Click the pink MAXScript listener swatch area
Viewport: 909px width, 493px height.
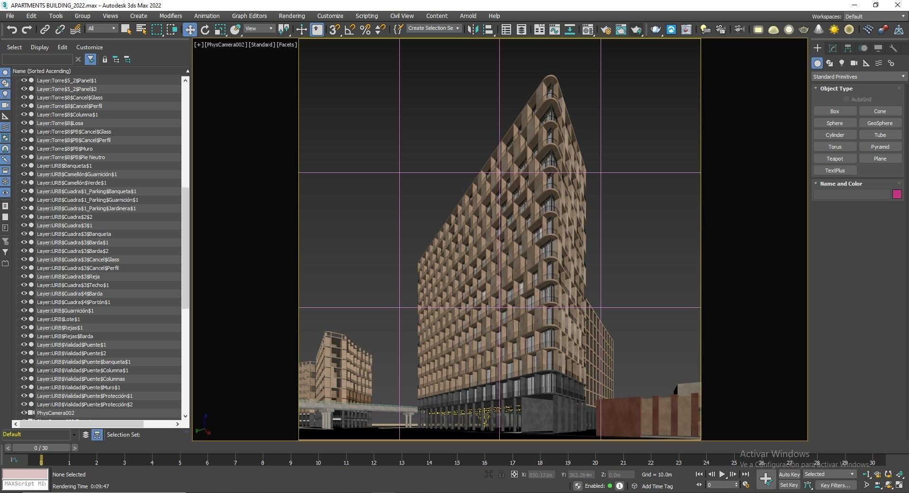[x=25, y=474]
